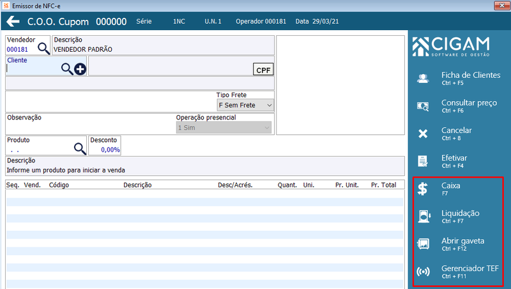Click the 'U.N. 1' header text
Viewport: 511px width, 289px height.
point(213,21)
